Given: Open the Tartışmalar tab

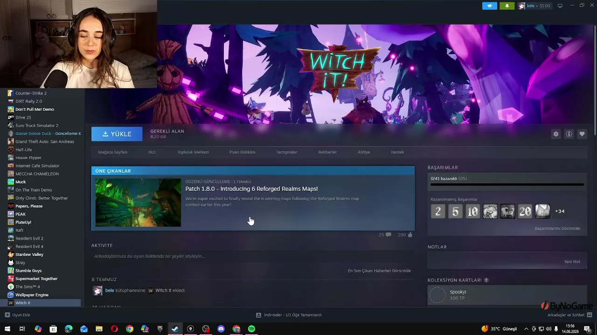Looking at the screenshot, I should (287, 152).
